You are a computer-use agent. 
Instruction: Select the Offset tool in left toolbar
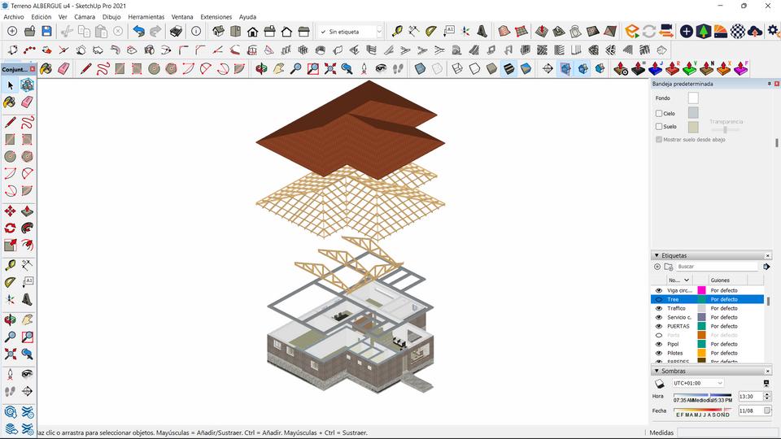click(x=27, y=245)
